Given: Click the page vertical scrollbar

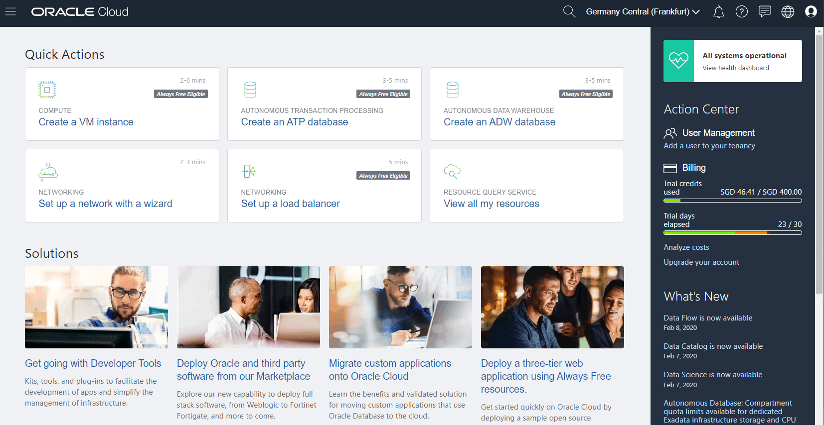Looking at the screenshot, I should click(x=819, y=164).
